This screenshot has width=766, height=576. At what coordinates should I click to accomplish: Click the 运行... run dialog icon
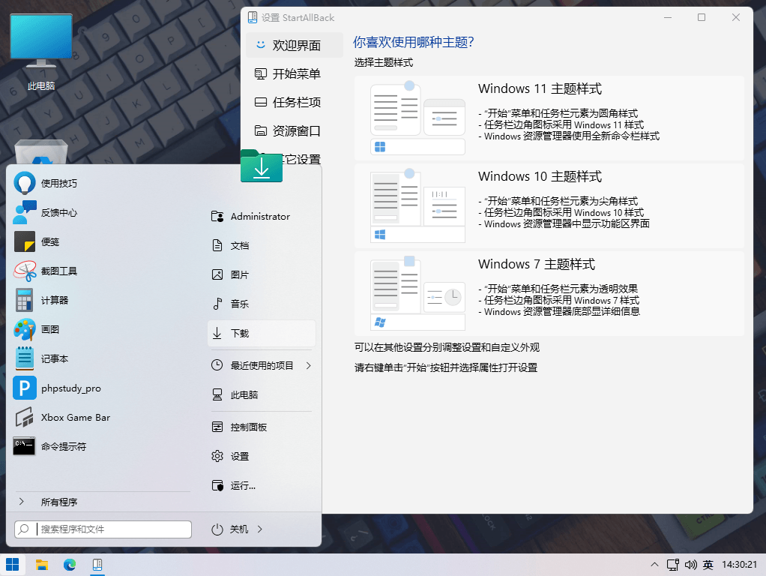pyautogui.click(x=217, y=485)
